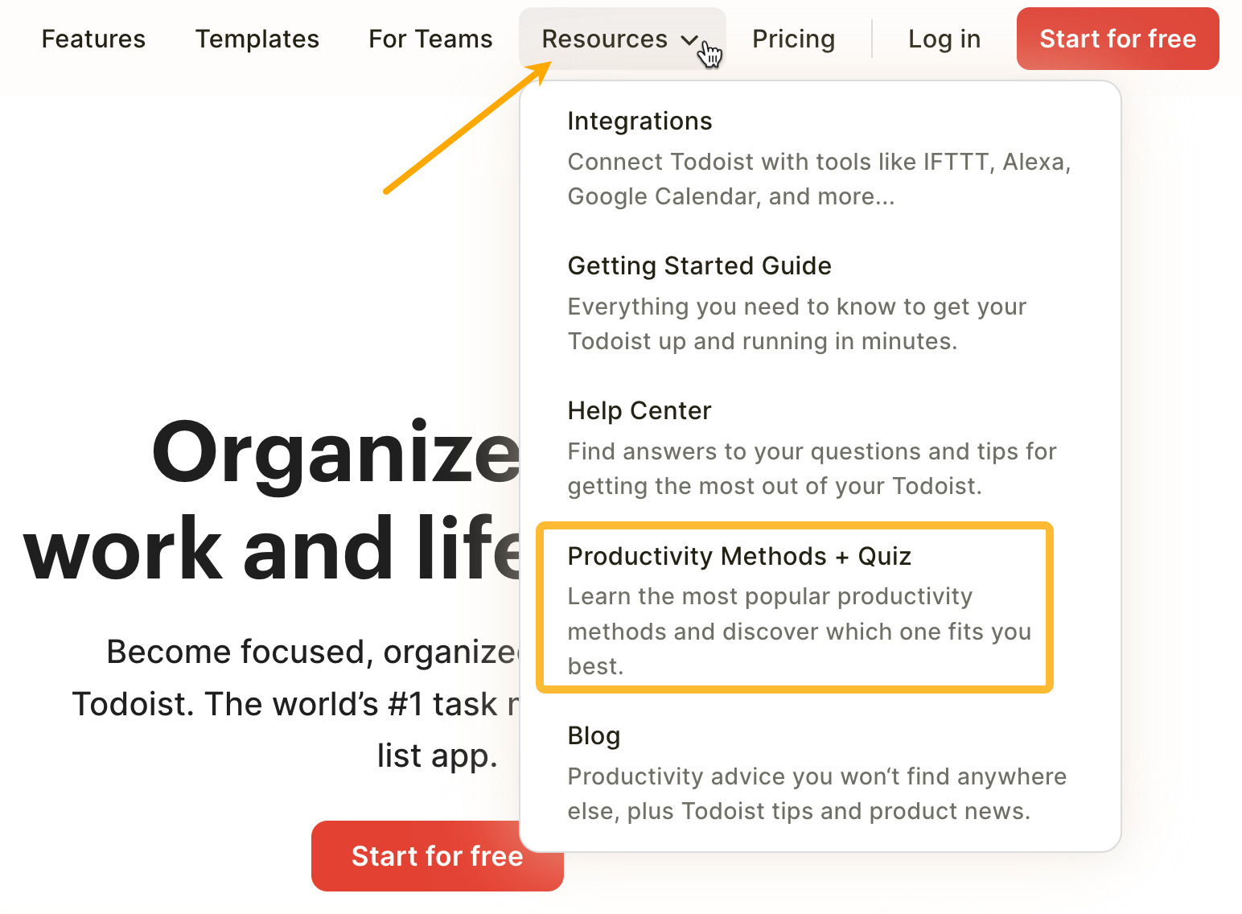Visit the Help Center
The width and height of the screenshot is (1242, 914).
point(639,410)
